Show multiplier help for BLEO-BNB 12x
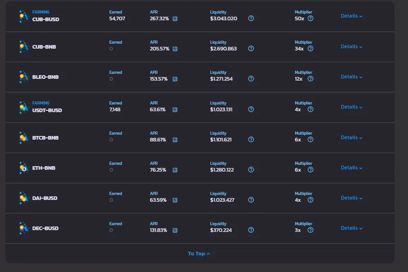Screen dimensions: 408x272 pos(310,79)
